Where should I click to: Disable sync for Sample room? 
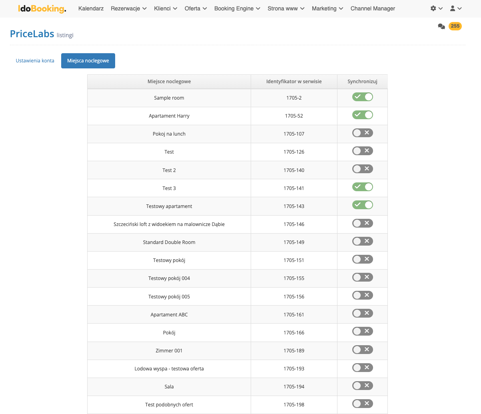click(362, 97)
